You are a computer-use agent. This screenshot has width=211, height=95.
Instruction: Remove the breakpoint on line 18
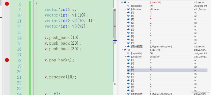pyautogui.click(x=7, y=60)
